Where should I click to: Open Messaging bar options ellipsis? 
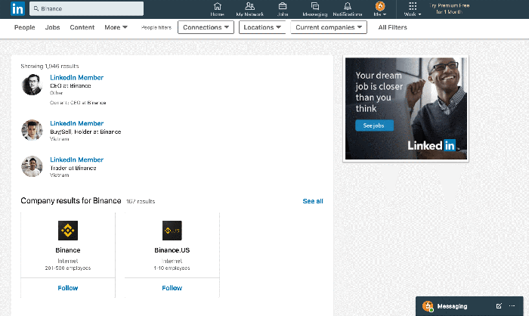tap(512, 306)
